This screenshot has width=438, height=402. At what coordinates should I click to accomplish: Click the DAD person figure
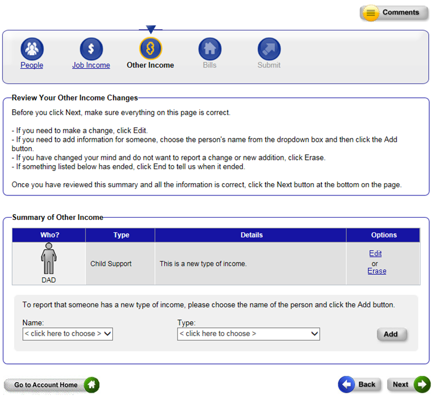48,259
